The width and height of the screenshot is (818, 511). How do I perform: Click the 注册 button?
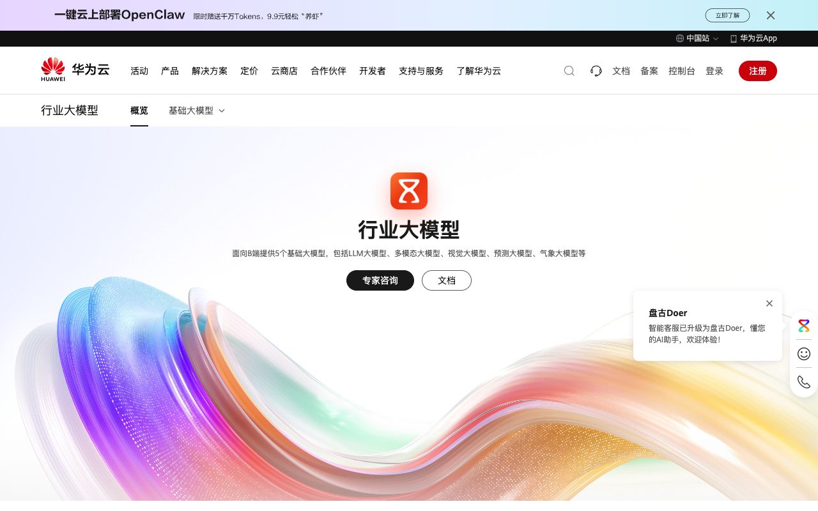pos(758,71)
